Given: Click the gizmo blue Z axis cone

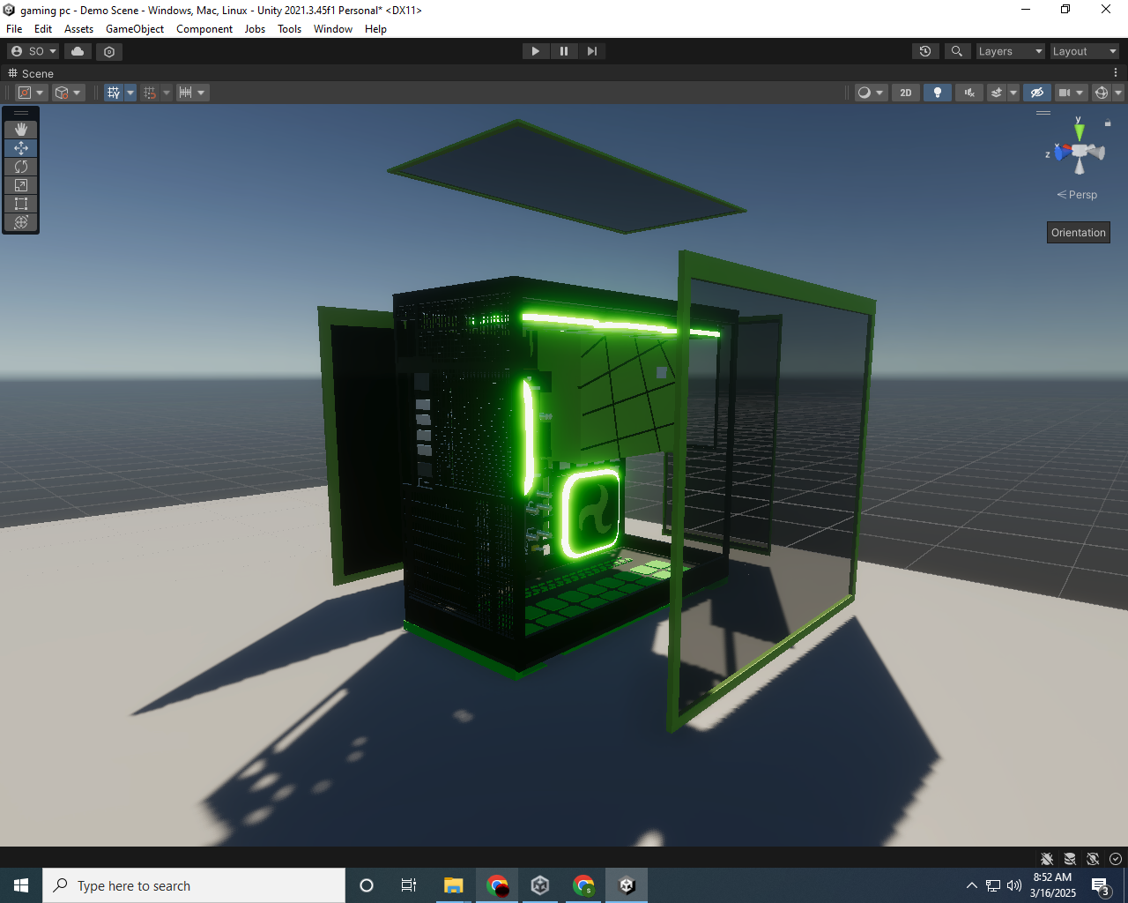Looking at the screenshot, I should click(1062, 153).
